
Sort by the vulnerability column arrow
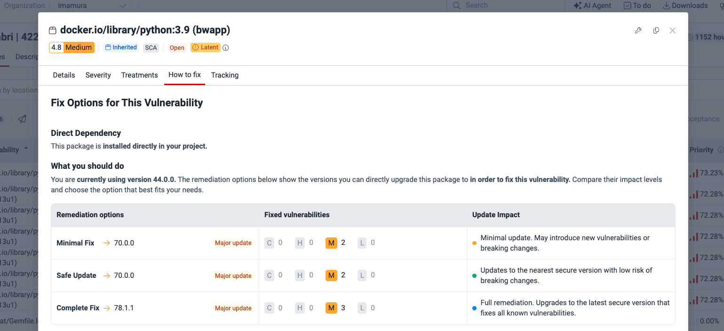pos(26,148)
